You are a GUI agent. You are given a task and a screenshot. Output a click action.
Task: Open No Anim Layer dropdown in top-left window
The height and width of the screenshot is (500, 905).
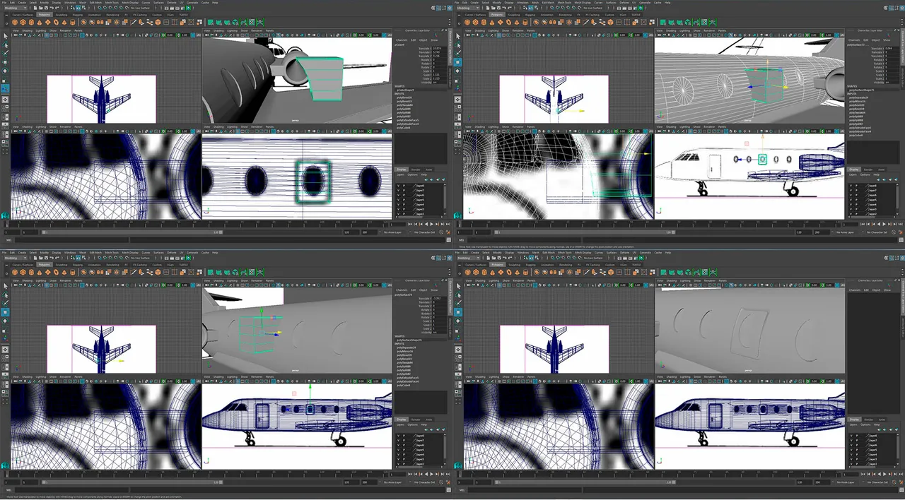pos(395,232)
